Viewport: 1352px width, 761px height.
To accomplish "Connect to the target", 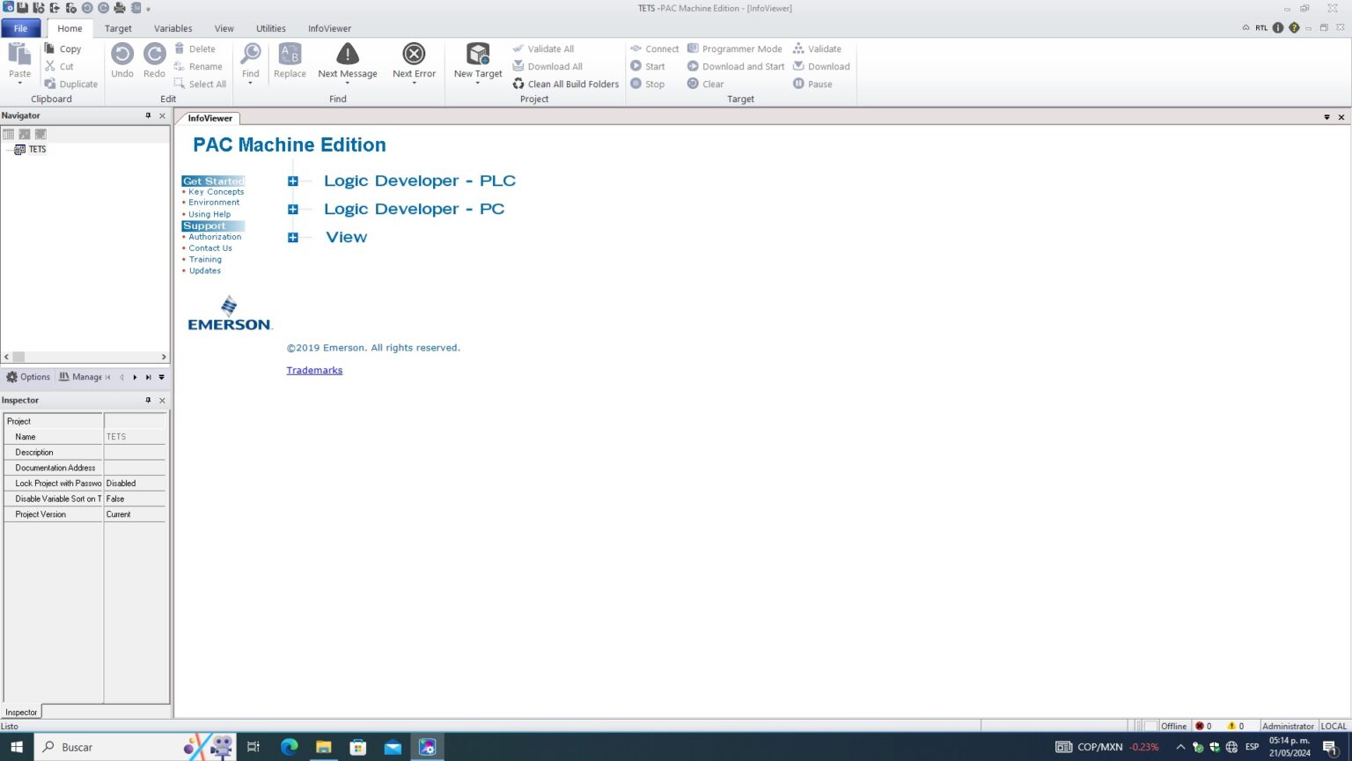I will tap(654, 48).
